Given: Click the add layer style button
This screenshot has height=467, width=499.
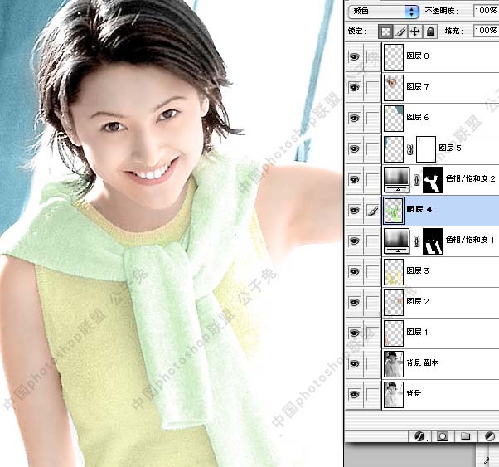Looking at the screenshot, I should click(419, 435).
